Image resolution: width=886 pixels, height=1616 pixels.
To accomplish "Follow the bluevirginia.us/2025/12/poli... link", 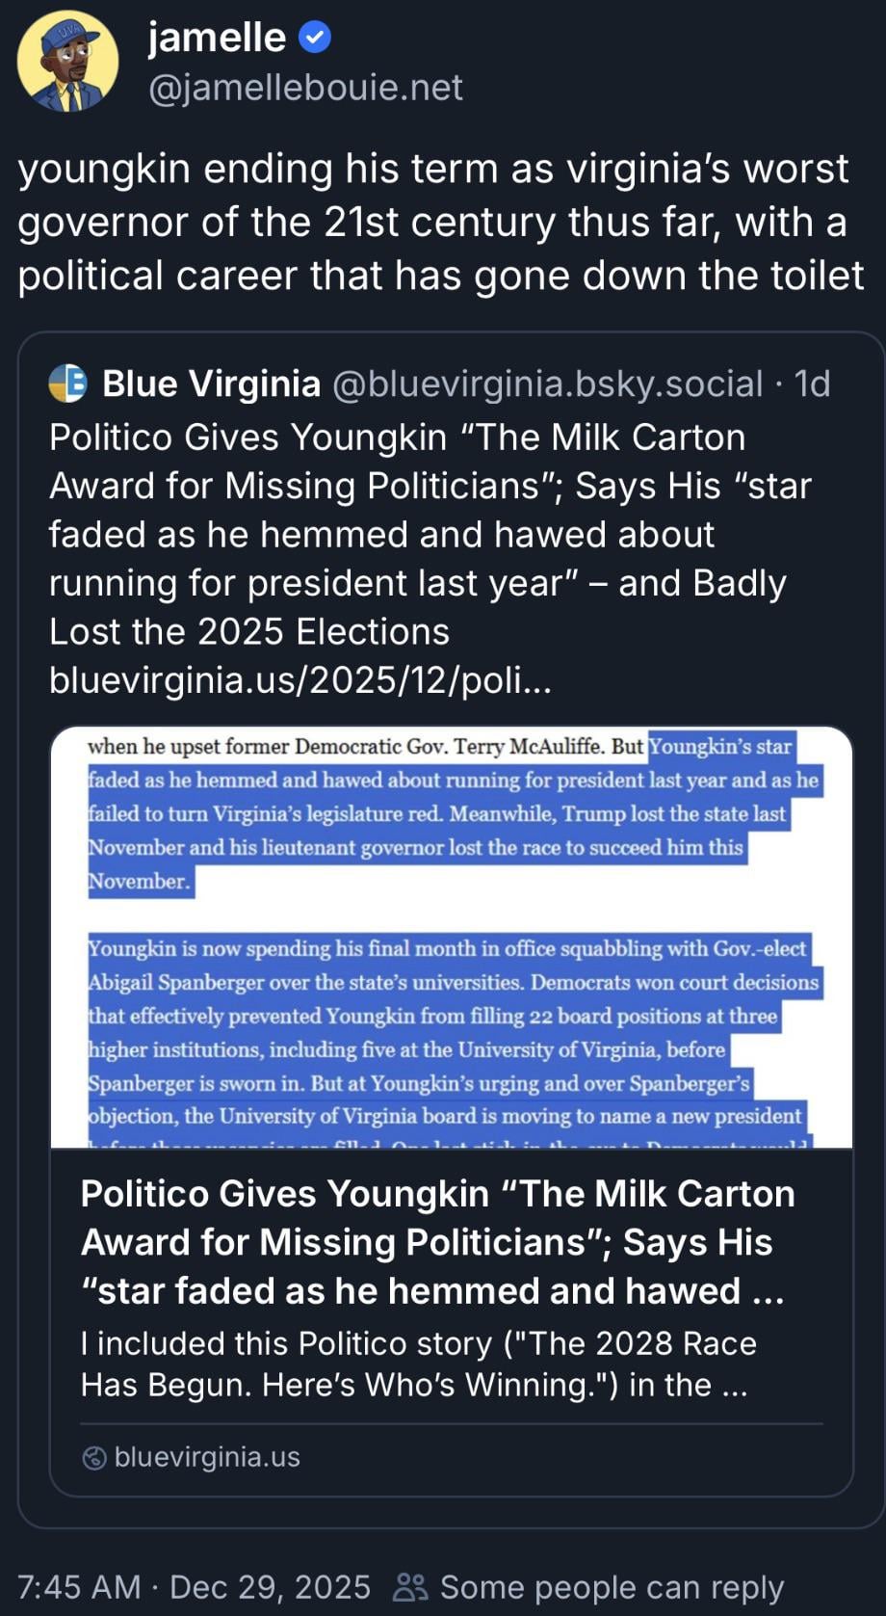I will (300, 680).
